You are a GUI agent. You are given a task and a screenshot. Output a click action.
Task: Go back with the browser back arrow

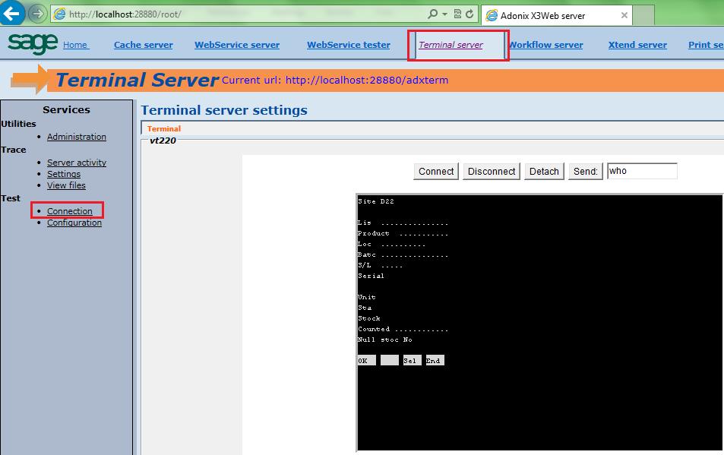(11, 13)
